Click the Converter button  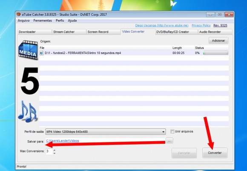(x=215, y=153)
